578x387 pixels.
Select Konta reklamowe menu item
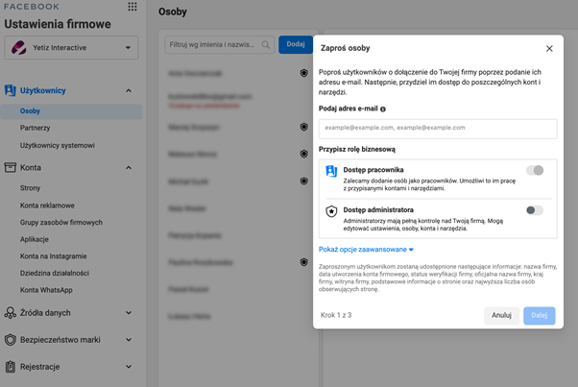click(47, 206)
